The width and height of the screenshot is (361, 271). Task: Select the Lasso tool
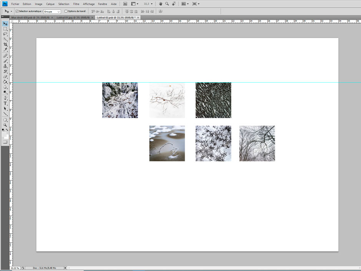point(5,34)
